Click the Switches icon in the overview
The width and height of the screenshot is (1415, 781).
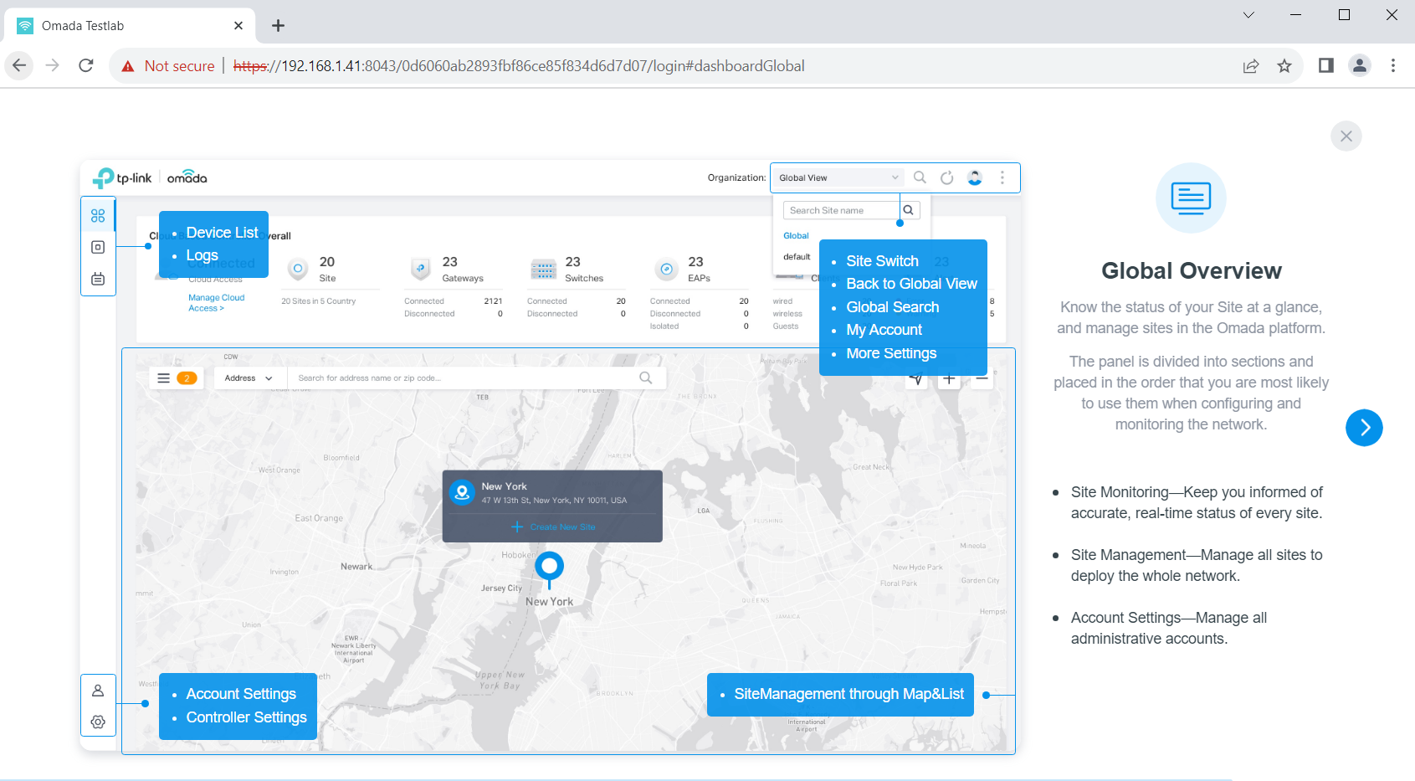tap(544, 269)
